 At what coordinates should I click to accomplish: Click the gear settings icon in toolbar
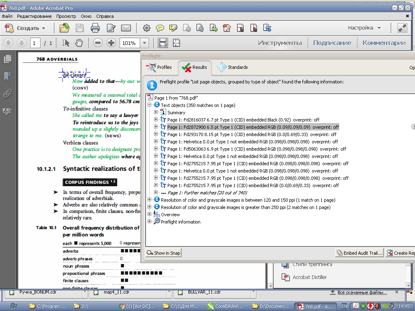146,28
